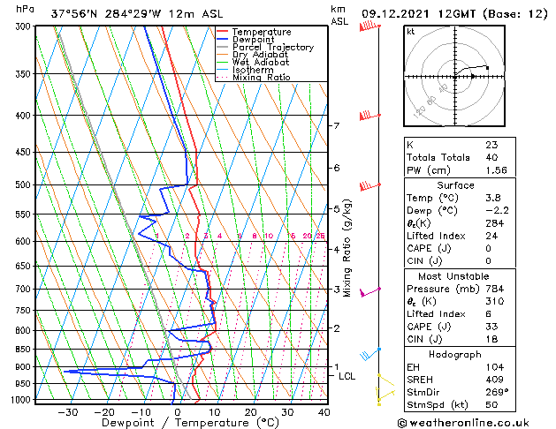Click the grey Parcel Trajectory legend swatch

[x=223, y=47]
